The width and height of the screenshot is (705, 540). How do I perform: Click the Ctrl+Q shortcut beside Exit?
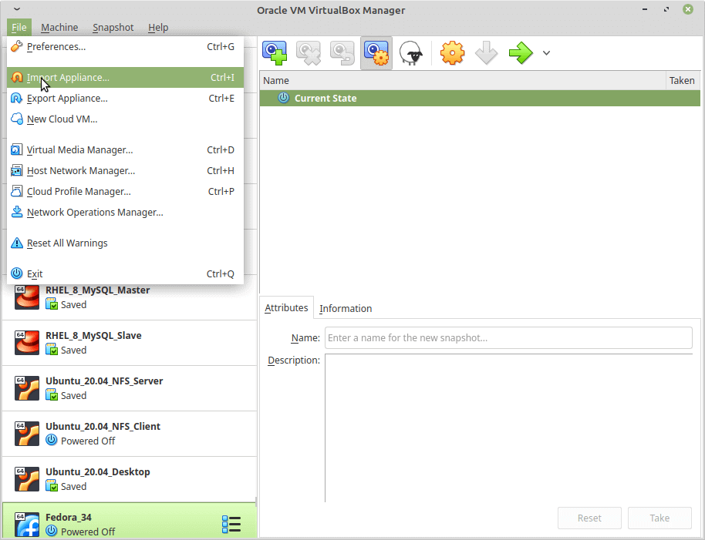pyautogui.click(x=221, y=273)
